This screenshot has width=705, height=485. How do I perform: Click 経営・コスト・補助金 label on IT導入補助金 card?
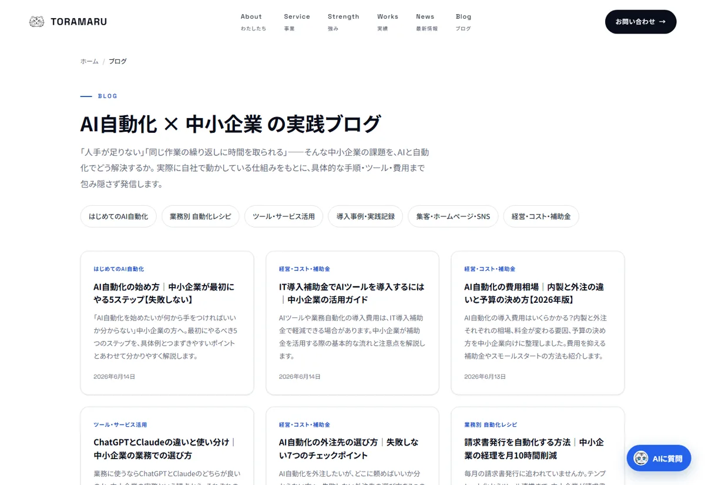click(304, 269)
